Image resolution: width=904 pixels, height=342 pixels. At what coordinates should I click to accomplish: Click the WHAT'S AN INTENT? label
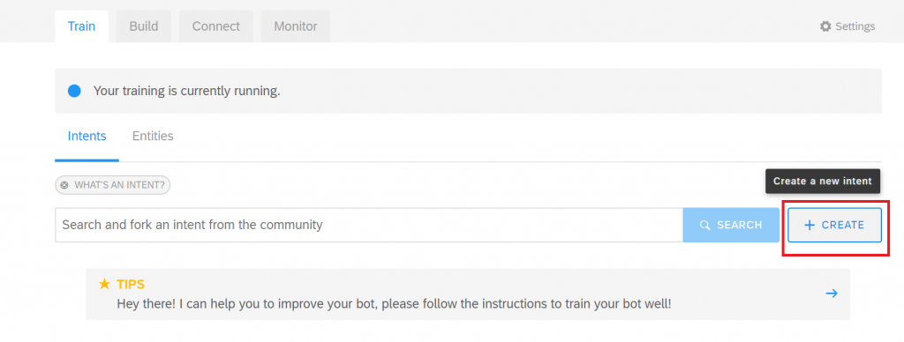point(119,185)
